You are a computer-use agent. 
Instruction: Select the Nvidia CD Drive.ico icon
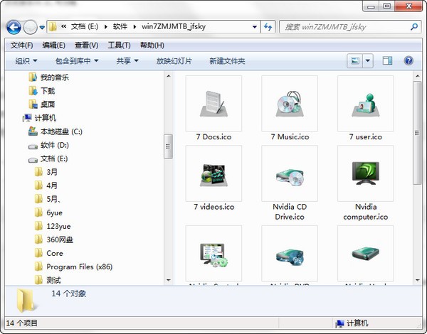point(290,173)
